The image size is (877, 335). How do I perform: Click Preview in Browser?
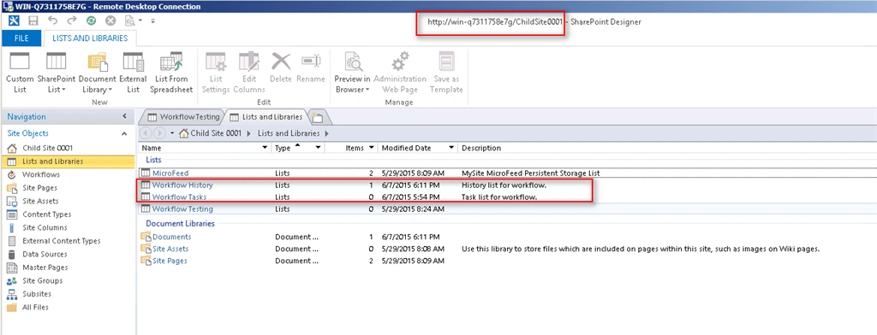click(352, 73)
